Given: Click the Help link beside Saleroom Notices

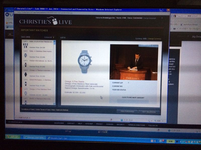Looking at the screenshot, I should [53, 110].
